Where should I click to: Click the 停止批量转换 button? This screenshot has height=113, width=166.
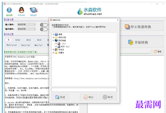pos(142,27)
